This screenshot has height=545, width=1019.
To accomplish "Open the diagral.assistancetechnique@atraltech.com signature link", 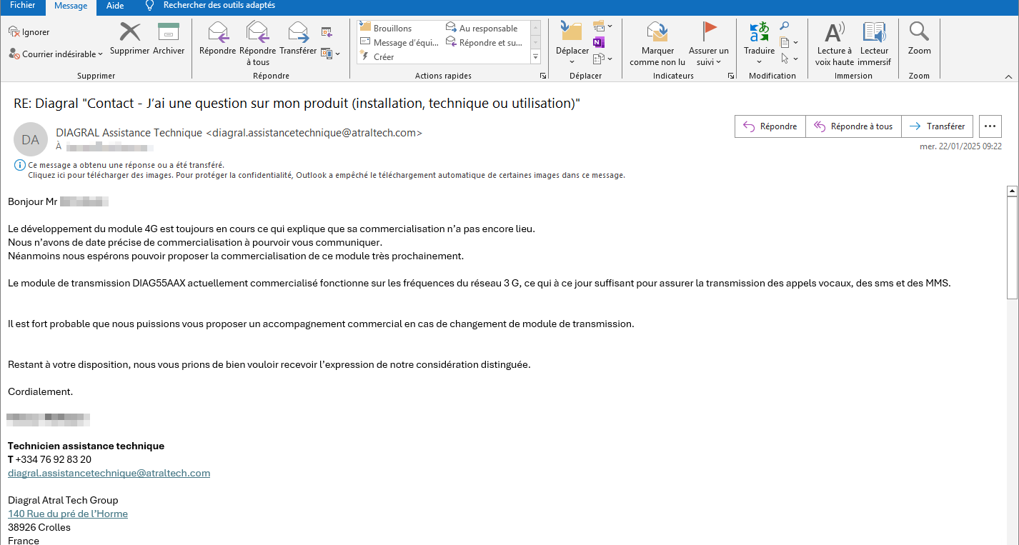I will [x=109, y=473].
